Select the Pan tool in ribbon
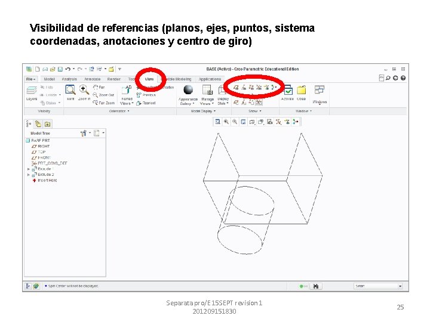Image resolution: width=430 pixels, height=322 pixels. click(x=99, y=87)
